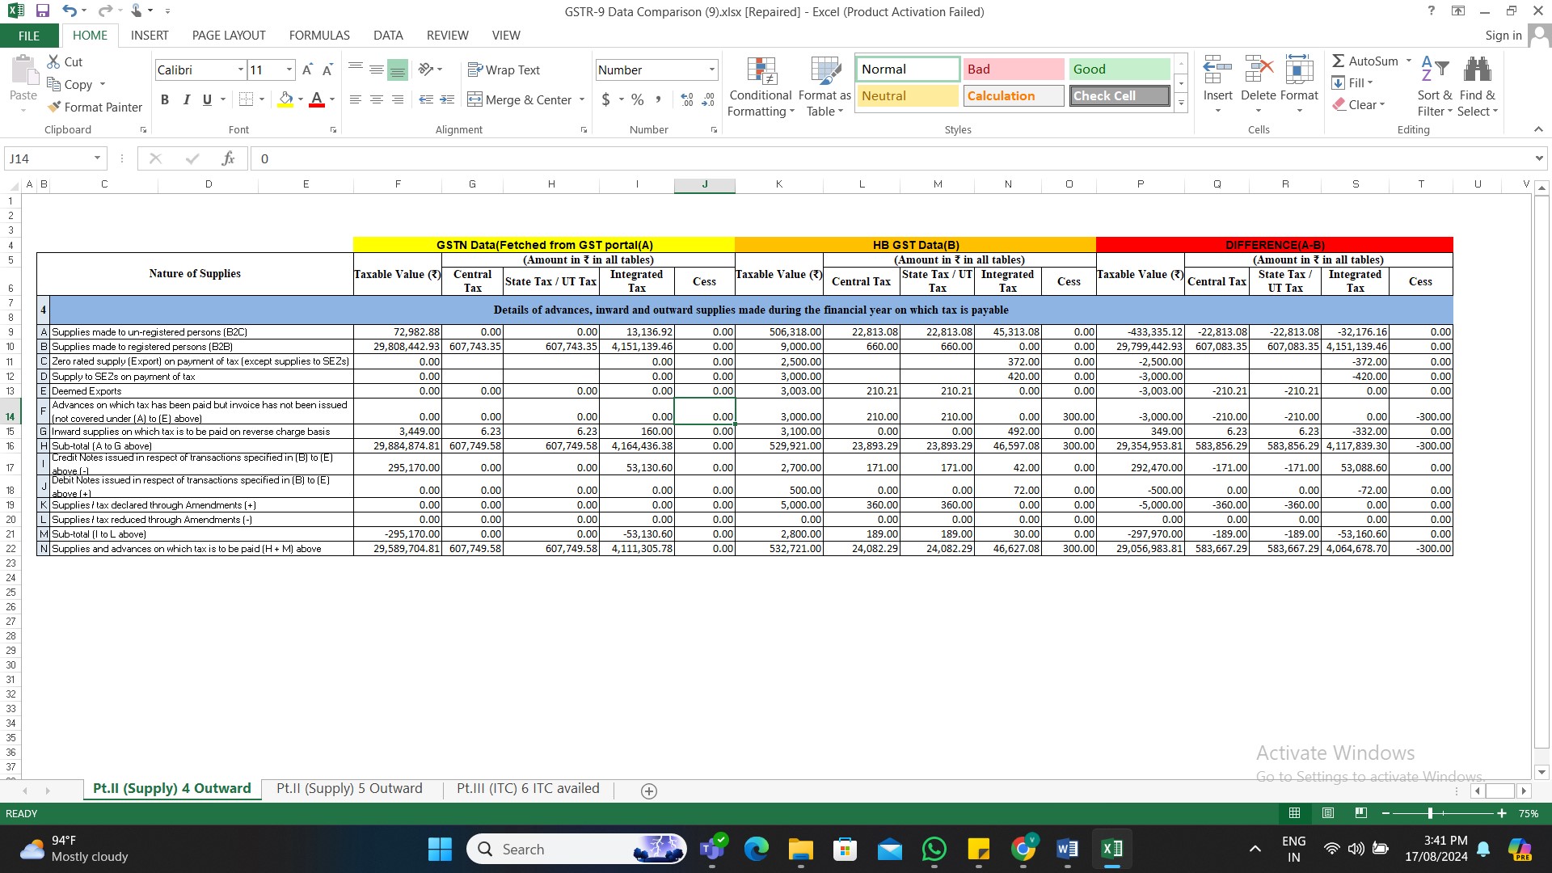Apply the Neutral cell style
The width and height of the screenshot is (1552, 873).
coord(907,96)
